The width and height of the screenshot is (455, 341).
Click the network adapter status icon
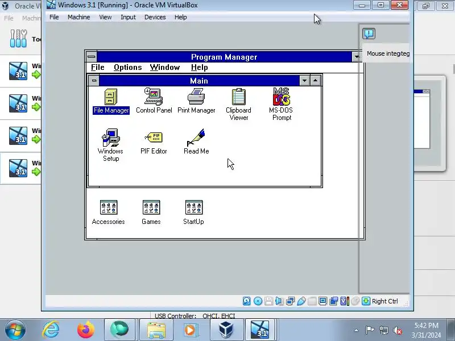point(290,301)
